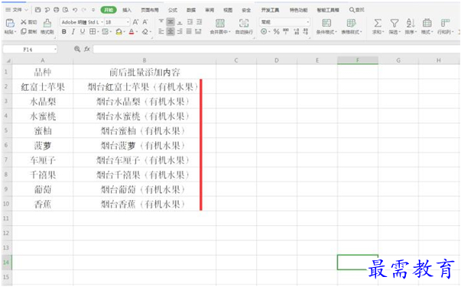The image size is (461, 293).
Task: Click the Name Box showing F14
Action: [30, 50]
